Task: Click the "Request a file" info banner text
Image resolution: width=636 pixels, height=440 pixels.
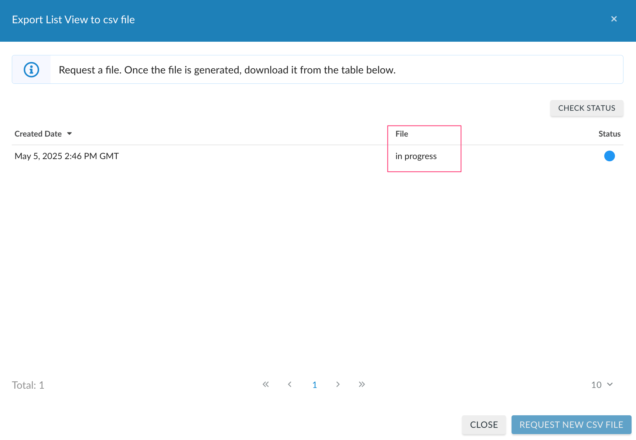Action: click(227, 70)
